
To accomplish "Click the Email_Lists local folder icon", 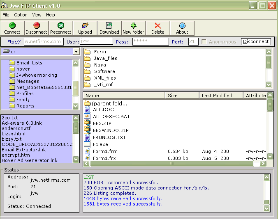I will coord(12,63).
